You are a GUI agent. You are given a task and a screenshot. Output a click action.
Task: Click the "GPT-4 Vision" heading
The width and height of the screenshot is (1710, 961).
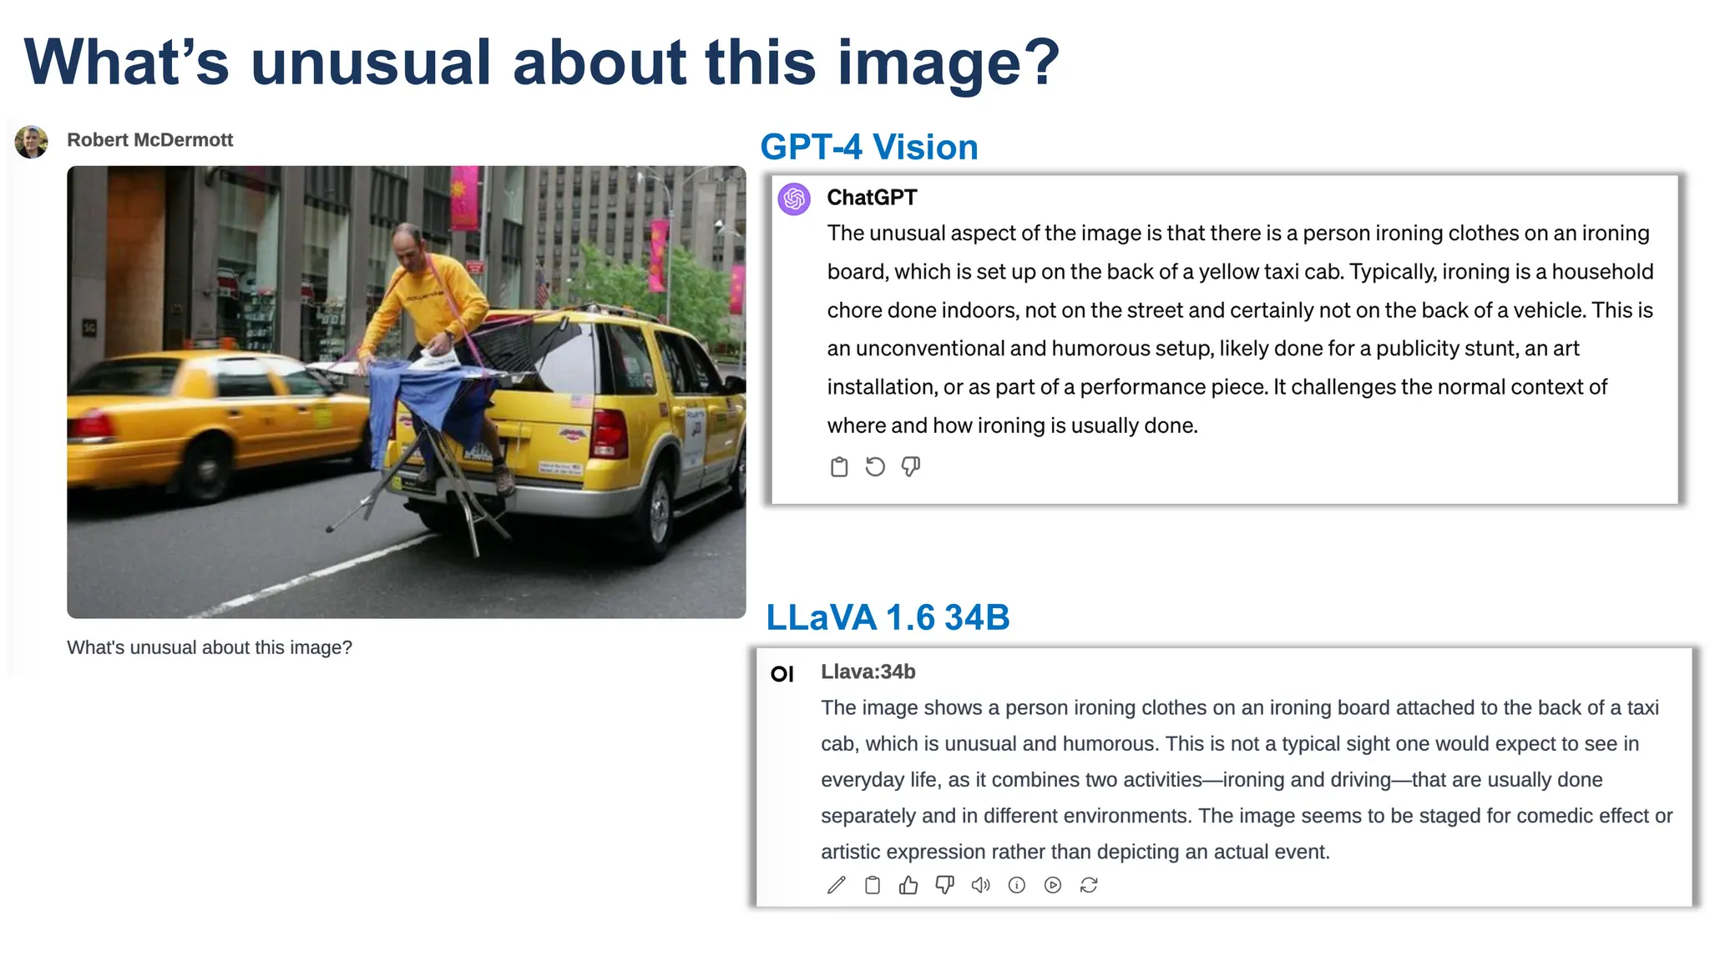tap(869, 147)
